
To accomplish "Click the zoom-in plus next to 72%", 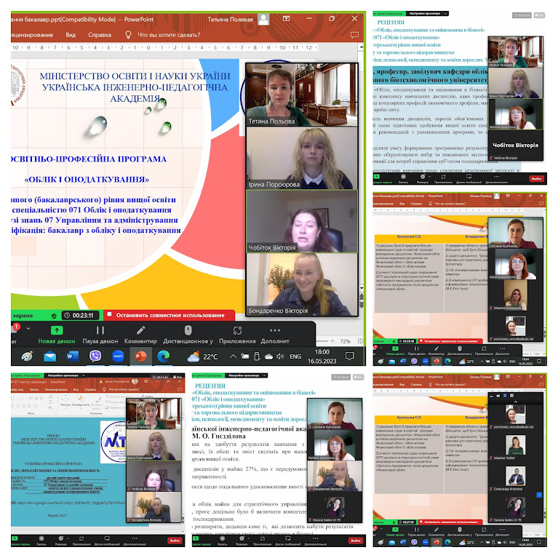I will 332,341.
